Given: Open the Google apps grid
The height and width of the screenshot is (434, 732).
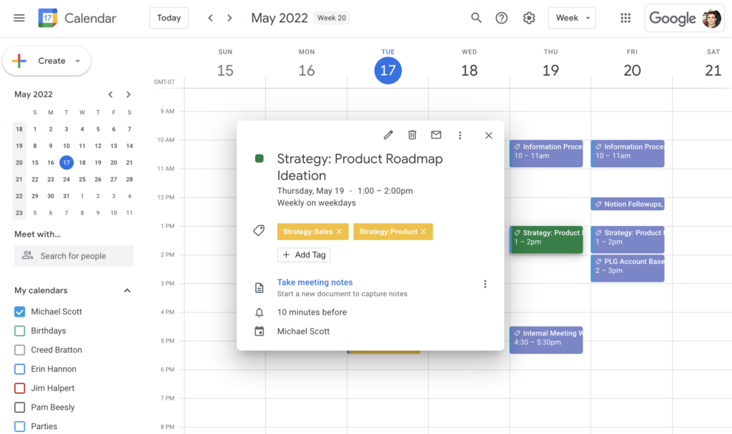Looking at the screenshot, I should click(625, 18).
